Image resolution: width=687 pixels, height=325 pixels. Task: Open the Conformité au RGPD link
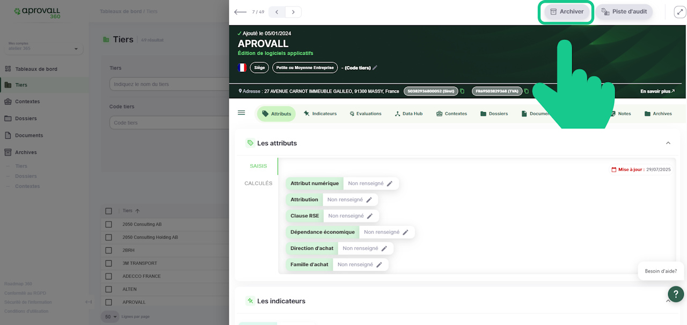point(24,293)
